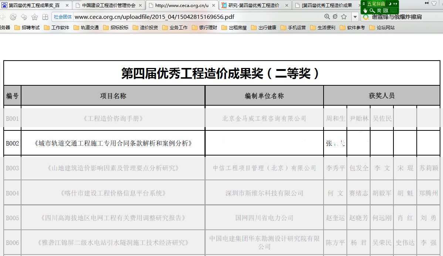Expand the 轨道交通 bookmark folder

coord(86,28)
